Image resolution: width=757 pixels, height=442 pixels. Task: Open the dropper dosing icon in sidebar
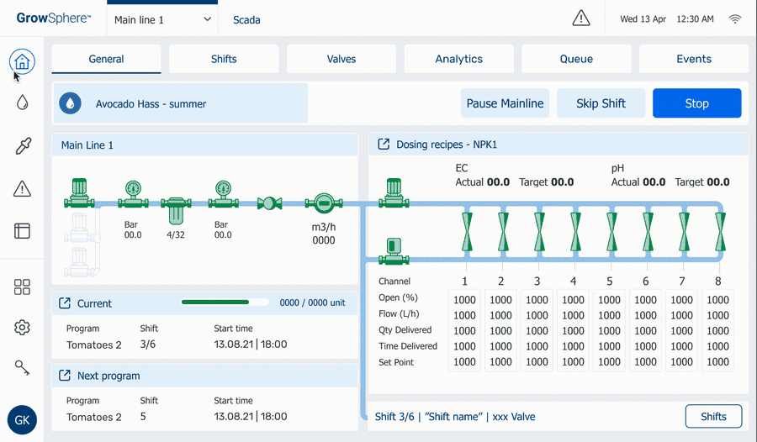click(x=23, y=145)
